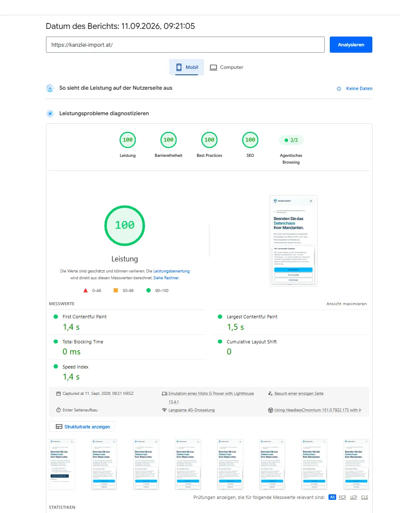Image resolution: width=400 pixels, height=513 pixels.
Task: Click the 0 ms Total Blocking Time value
Action: point(71,352)
